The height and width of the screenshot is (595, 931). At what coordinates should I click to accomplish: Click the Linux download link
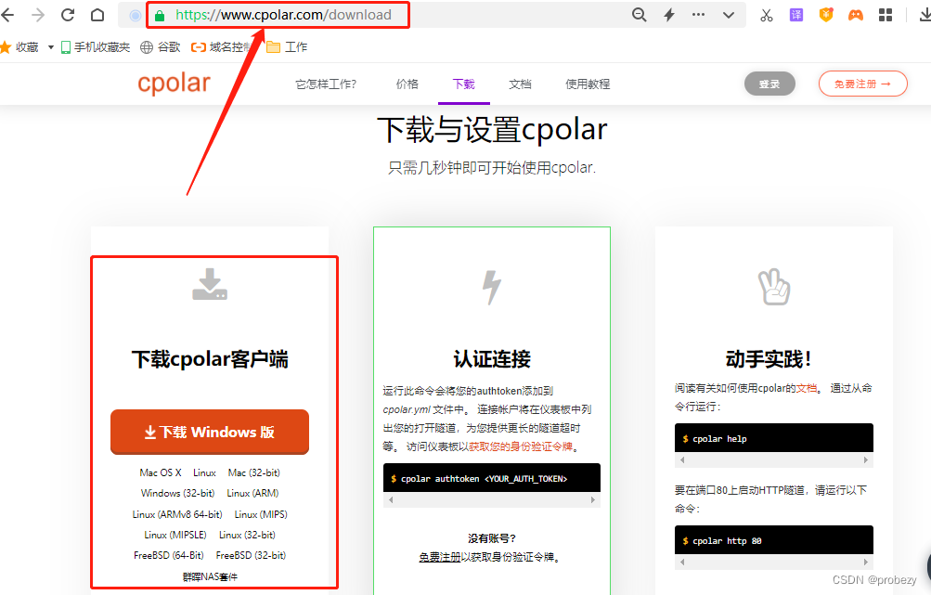[x=204, y=472]
